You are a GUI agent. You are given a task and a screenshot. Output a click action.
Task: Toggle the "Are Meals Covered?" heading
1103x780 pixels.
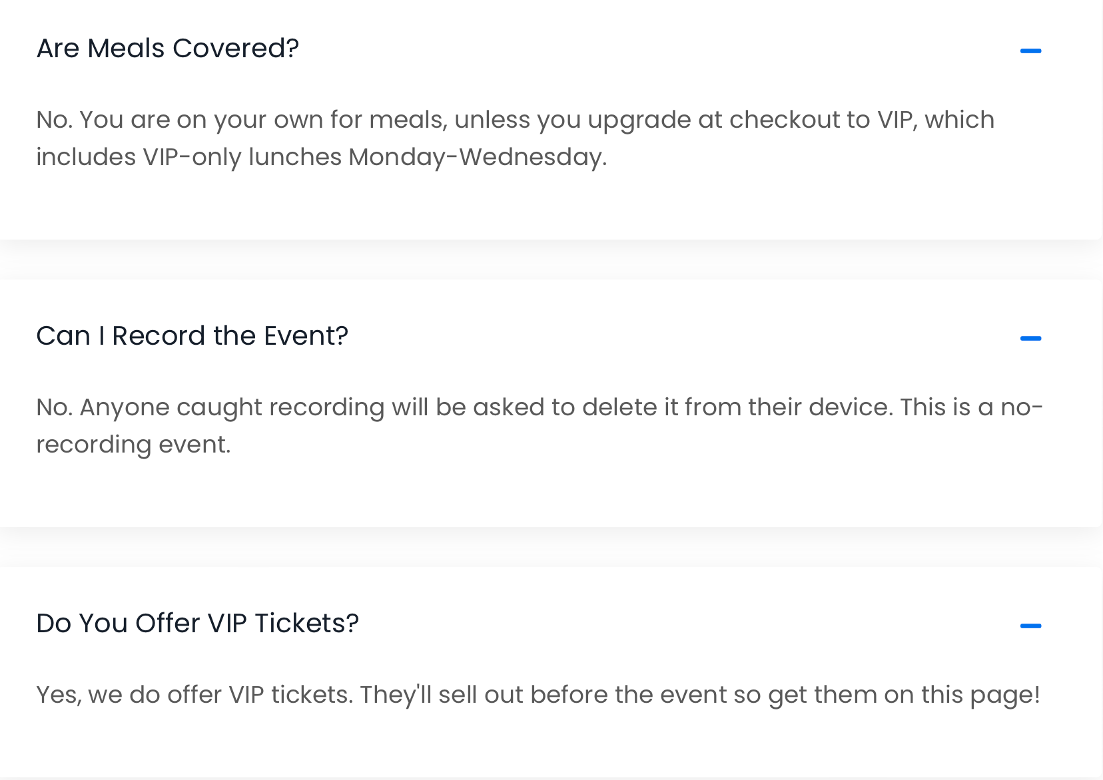[168, 49]
